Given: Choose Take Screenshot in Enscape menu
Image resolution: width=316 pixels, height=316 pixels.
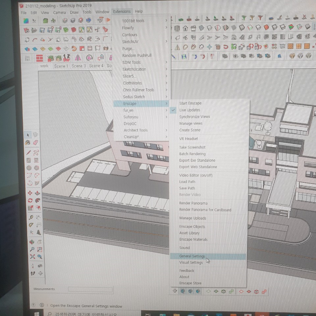Looking at the screenshot, I should coord(192,147).
